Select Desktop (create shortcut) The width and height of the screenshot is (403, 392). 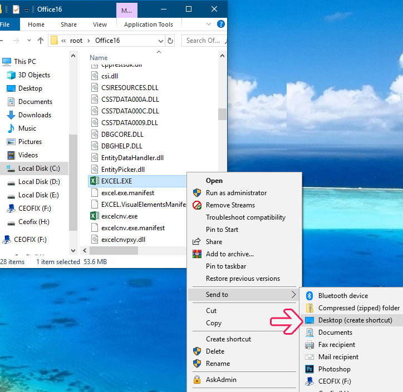pyautogui.click(x=355, y=320)
